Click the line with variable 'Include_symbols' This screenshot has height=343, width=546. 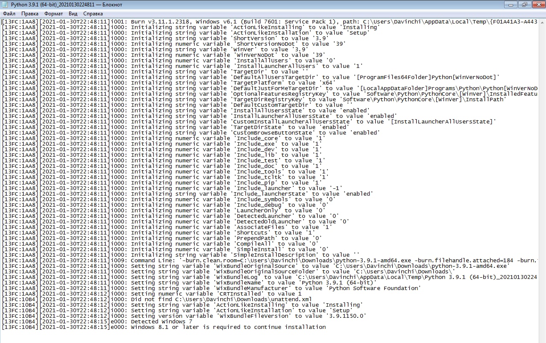pos(169,199)
